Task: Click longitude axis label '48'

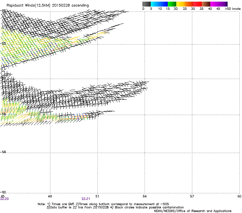Action: pyautogui.click(x=50, y=196)
